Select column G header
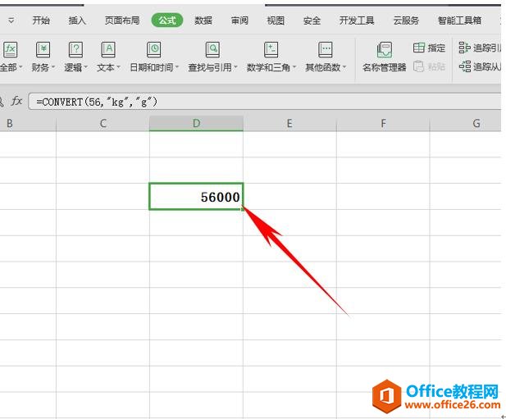The width and height of the screenshot is (506, 419). (465, 123)
